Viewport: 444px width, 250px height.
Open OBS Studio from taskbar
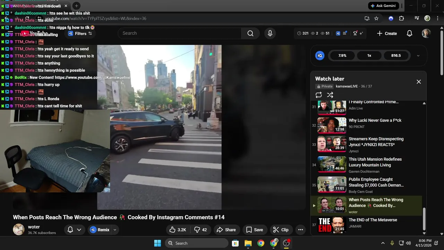coord(287,243)
